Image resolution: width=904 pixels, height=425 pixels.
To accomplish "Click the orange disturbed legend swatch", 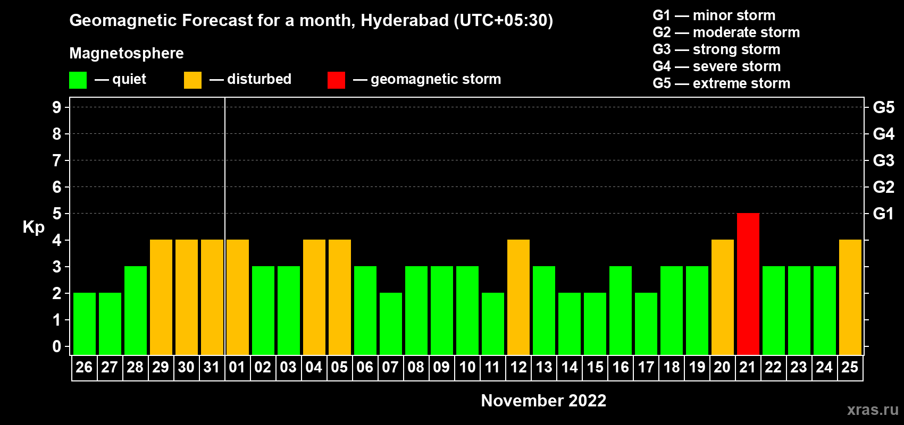I will click(192, 80).
